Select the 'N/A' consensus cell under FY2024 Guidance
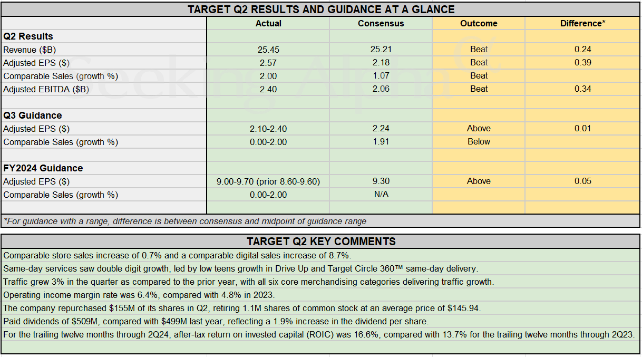The image size is (642, 357). click(381, 194)
